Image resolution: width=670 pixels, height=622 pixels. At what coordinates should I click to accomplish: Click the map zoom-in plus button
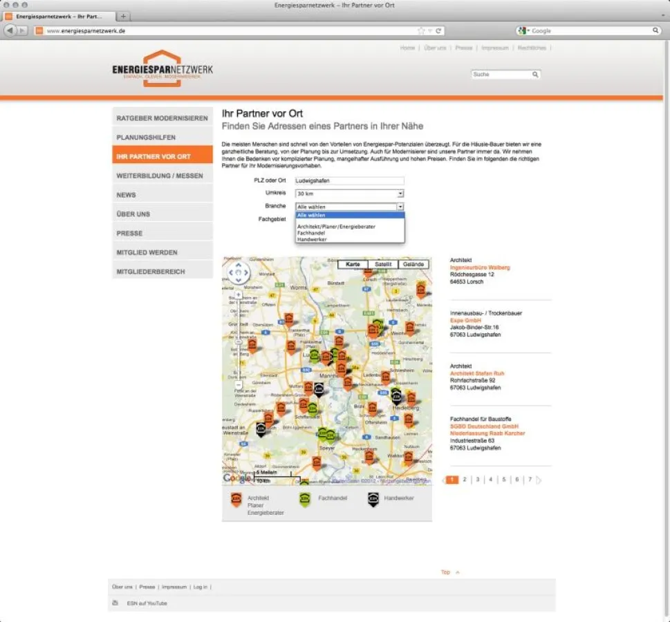tap(239, 294)
